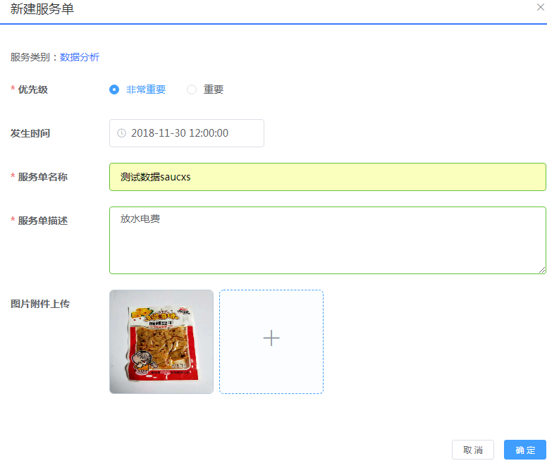
Task: Click the 发生时间 label
Action: point(30,133)
